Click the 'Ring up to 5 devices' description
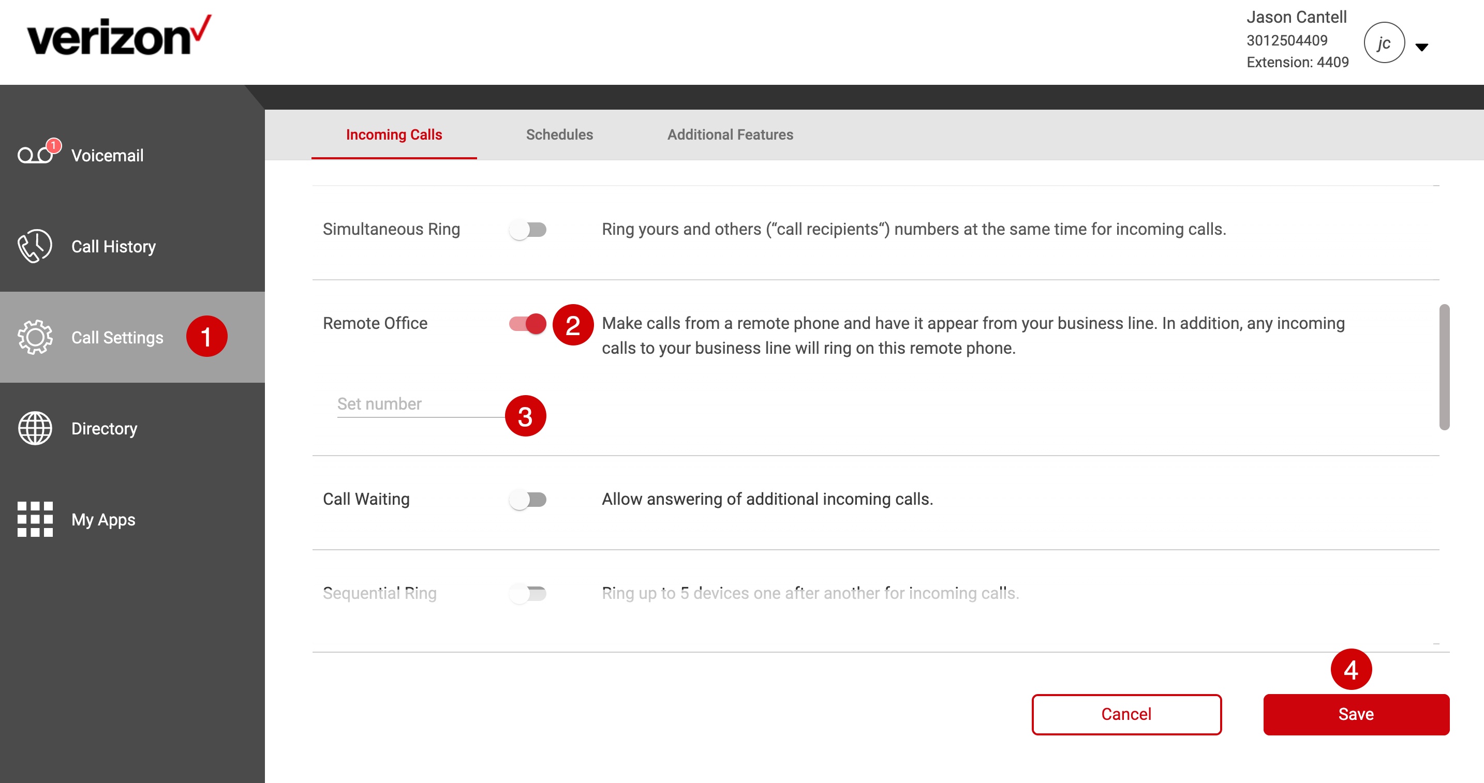 (810, 593)
